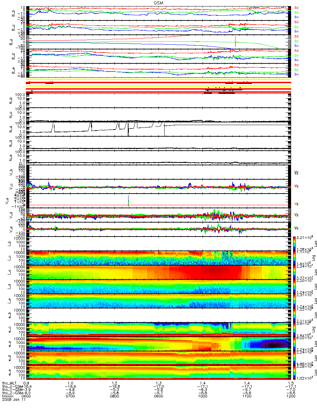Click the N_b density axis label
Image resolution: width=317 pixels, height=409 pixels.
click(11, 101)
